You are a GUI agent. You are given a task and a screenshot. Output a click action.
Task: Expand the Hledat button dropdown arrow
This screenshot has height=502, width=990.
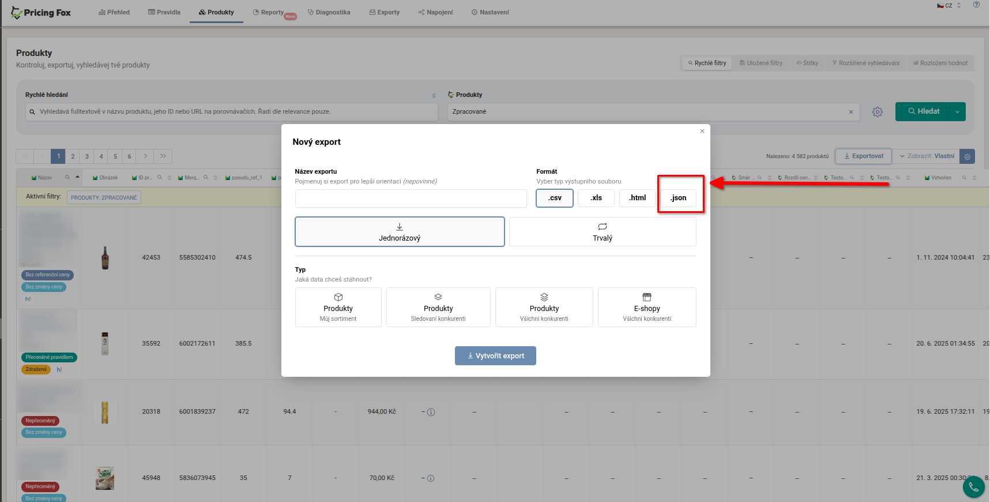tap(957, 112)
